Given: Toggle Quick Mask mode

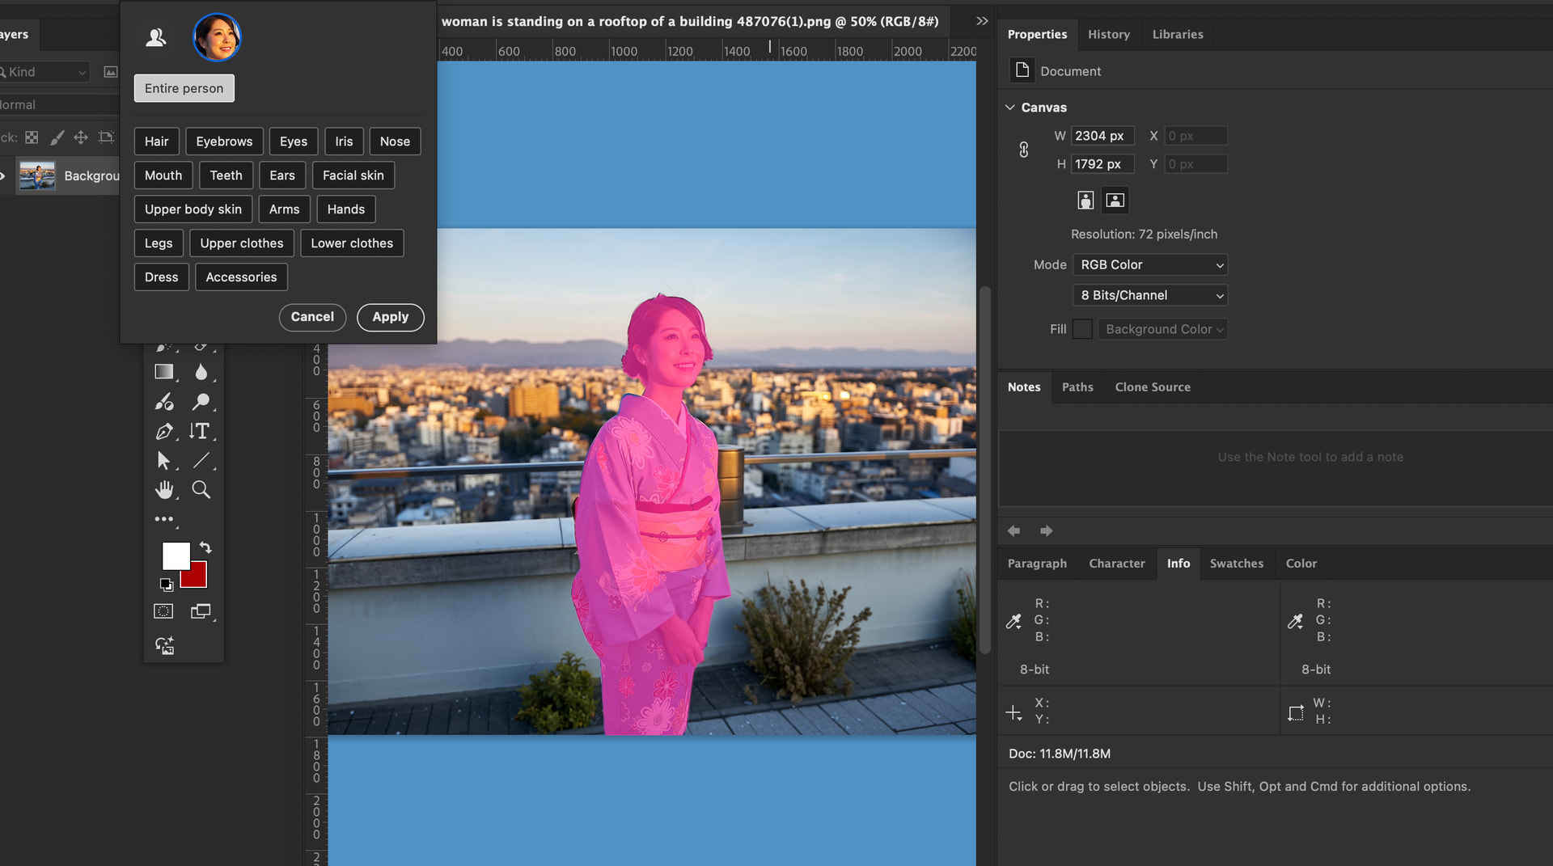Looking at the screenshot, I should [x=163, y=611].
